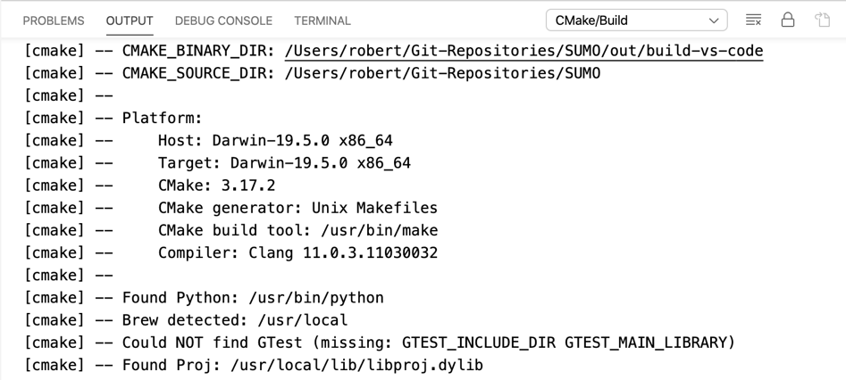Open the build-vs-code binary directory link
846x380 pixels.
(524, 51)
